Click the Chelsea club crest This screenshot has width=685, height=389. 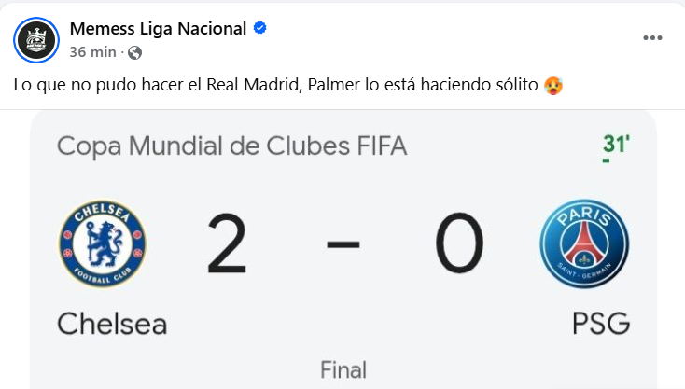[x=102, y=244]
